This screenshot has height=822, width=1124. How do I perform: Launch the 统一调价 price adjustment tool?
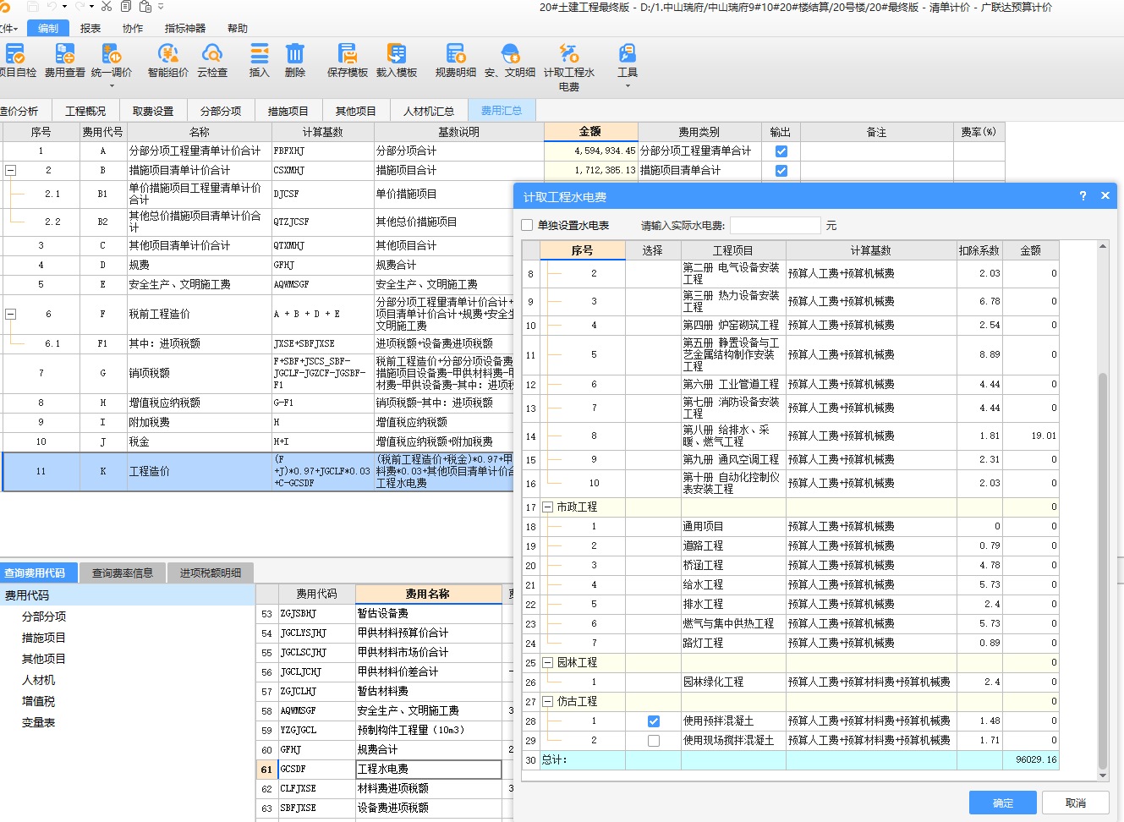click(111, 61)
